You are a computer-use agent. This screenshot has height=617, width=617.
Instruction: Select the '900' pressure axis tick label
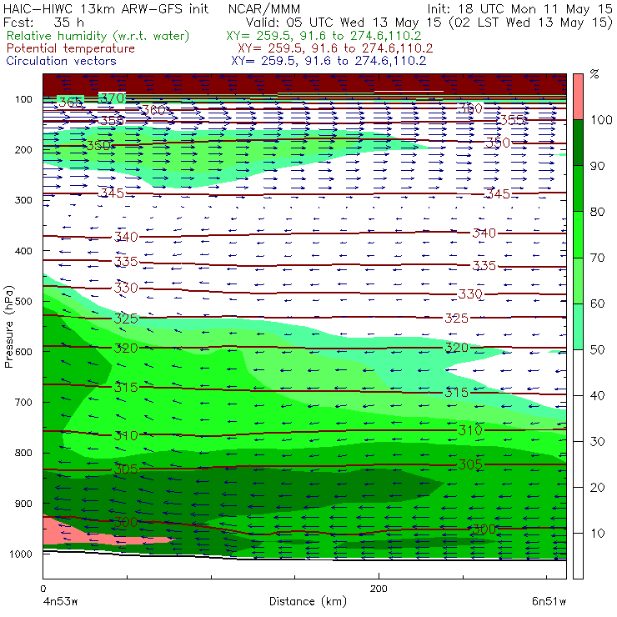pos(23,504)
